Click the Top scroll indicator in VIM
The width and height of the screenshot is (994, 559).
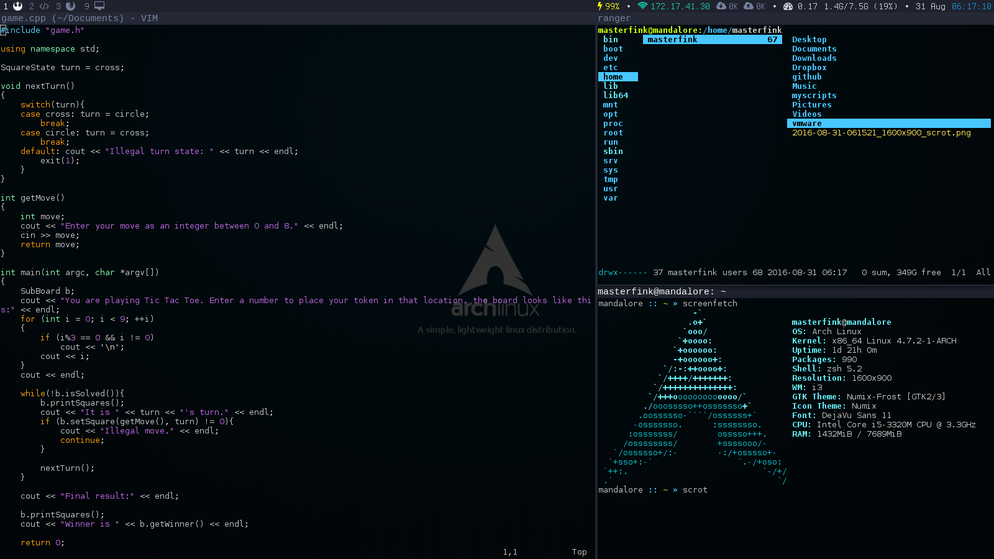[579, 552]
